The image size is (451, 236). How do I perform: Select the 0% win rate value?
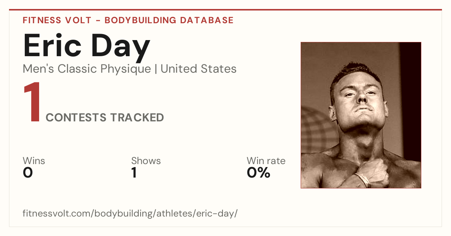pos(259,173)
